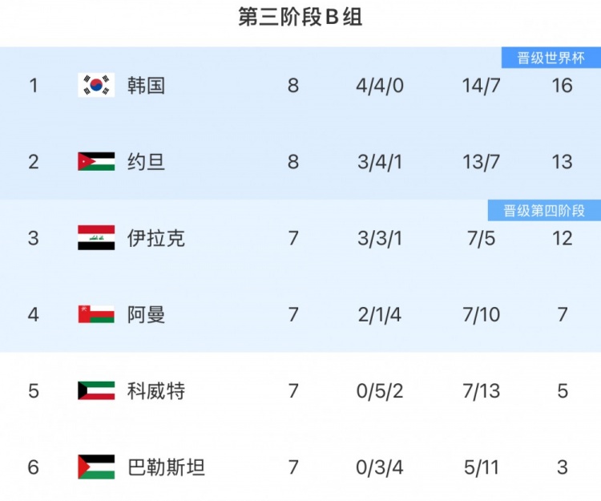Image resolution: width=601 pixels, height=501 pixels.
Task: Select the 伊拉克 team name
Action: [156, 238]
